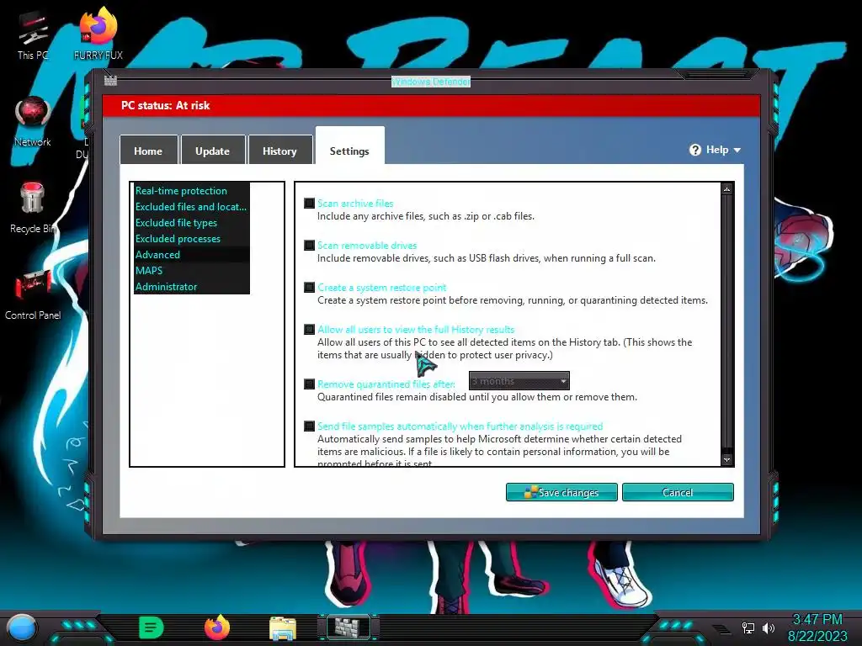Enable Create a system restore point
Image resolution: width=862 pixels, height=646 pixels.
click(310, 288)
